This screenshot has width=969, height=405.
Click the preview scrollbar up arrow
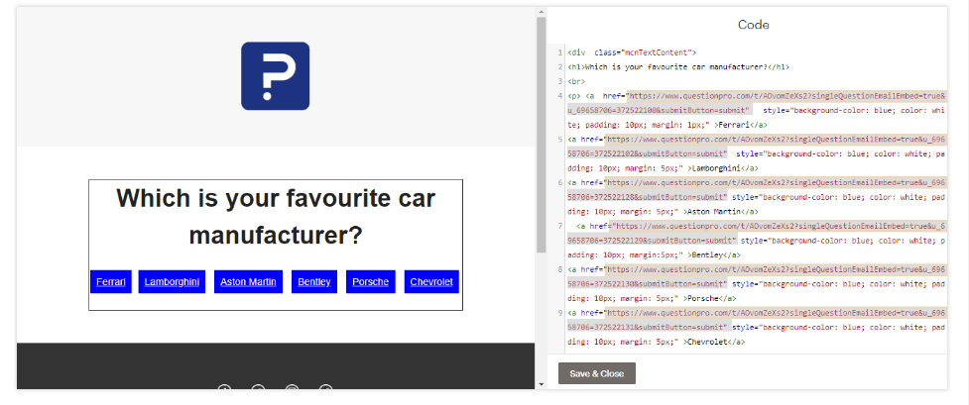click(541, 12)
